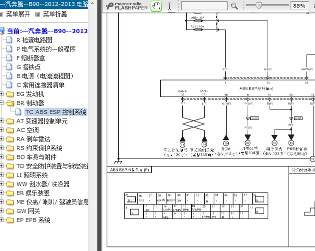Expand the TD 安全防护装置 folder
This screenshot has width=315, height=251.
click(1, 166)
